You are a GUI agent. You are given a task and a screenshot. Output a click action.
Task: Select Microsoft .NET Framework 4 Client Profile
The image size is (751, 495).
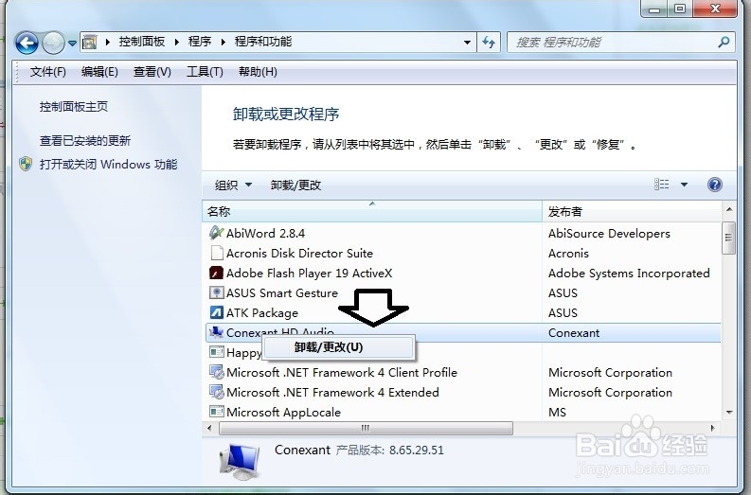click(342, 373)
